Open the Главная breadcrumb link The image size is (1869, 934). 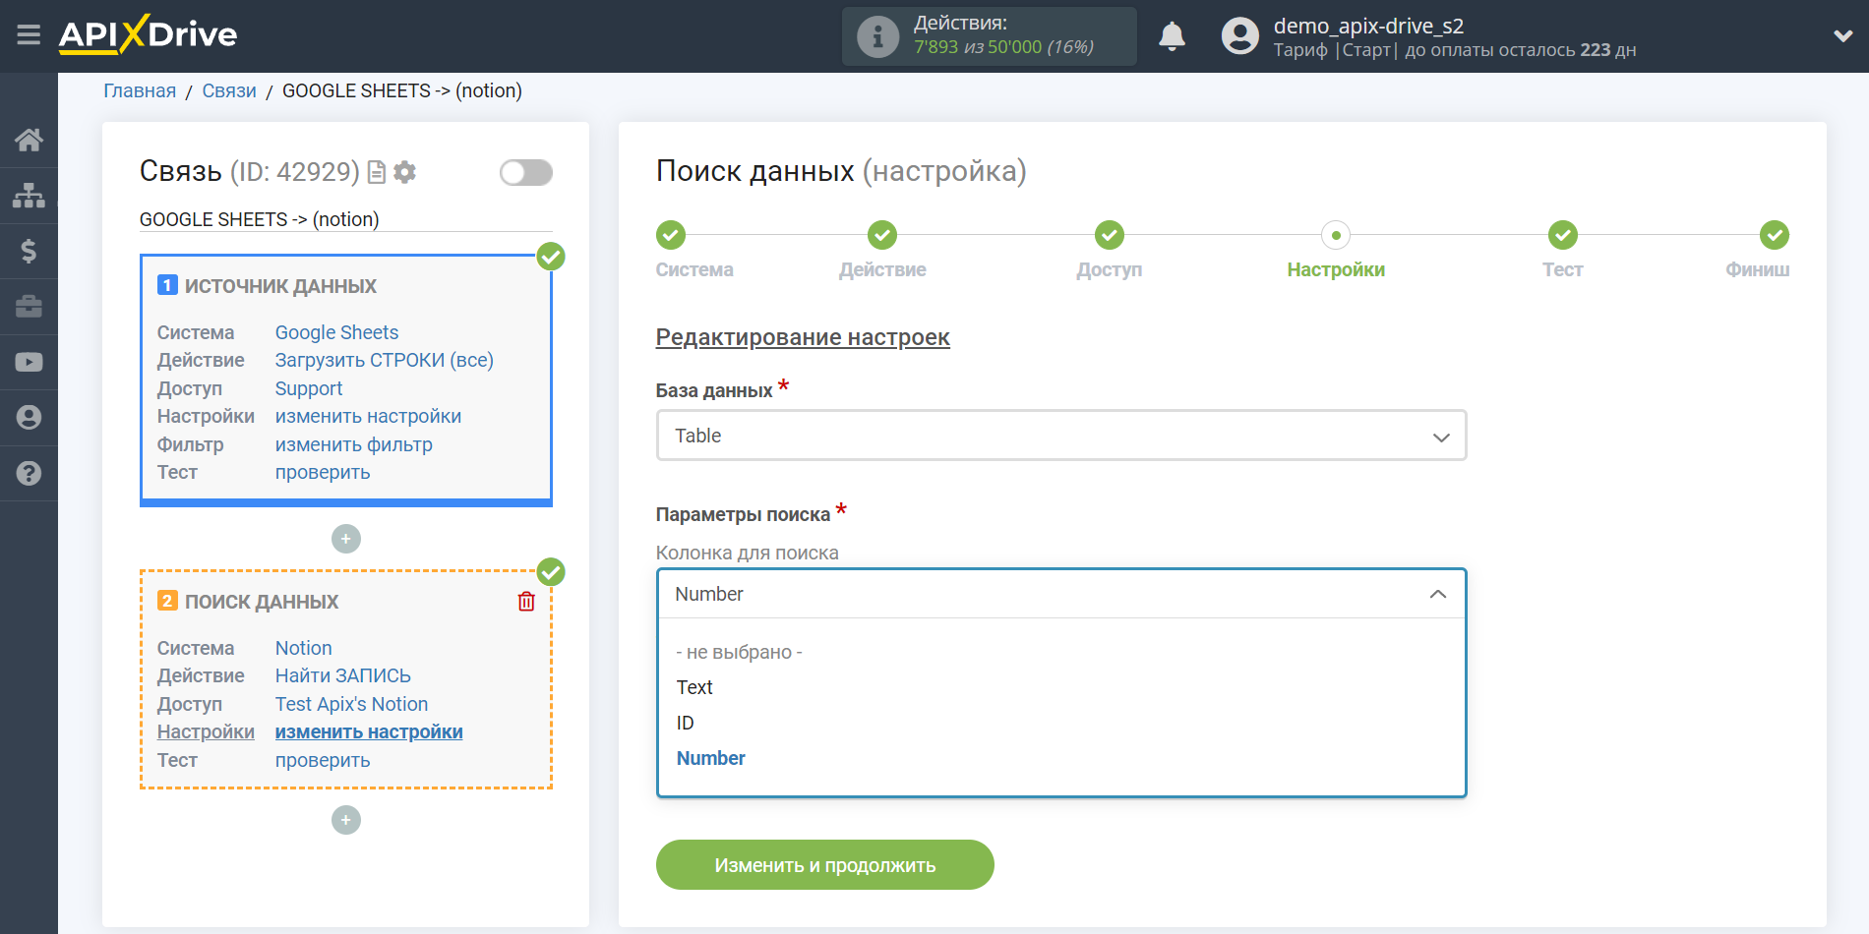(140, 90)
